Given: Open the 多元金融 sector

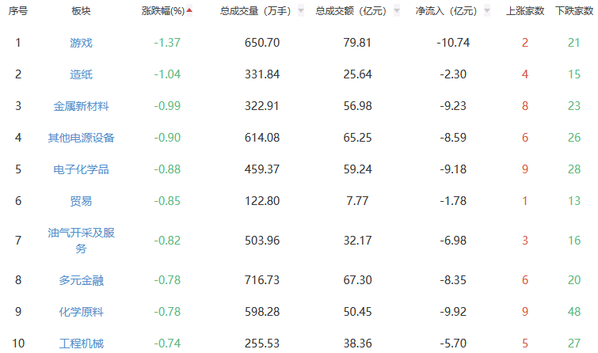Looking at the screenshot, I should coord(81,280).
